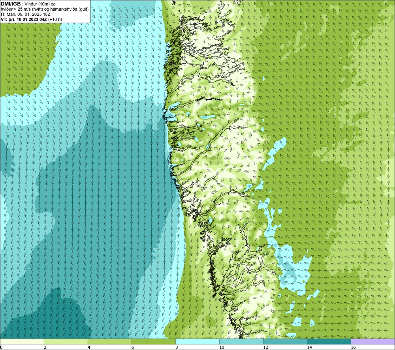This screenshot has height=350, width=395.
Task: Click the bold "DMI/IGB" title text
Action: click(x=11, y=4)
